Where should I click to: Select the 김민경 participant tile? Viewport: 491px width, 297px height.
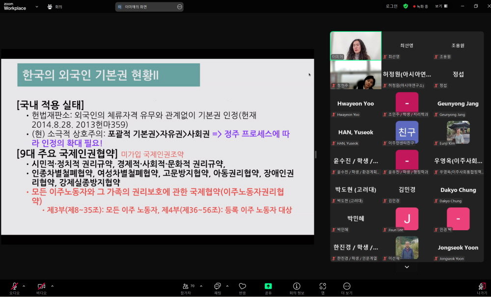(x=407, y=190)
